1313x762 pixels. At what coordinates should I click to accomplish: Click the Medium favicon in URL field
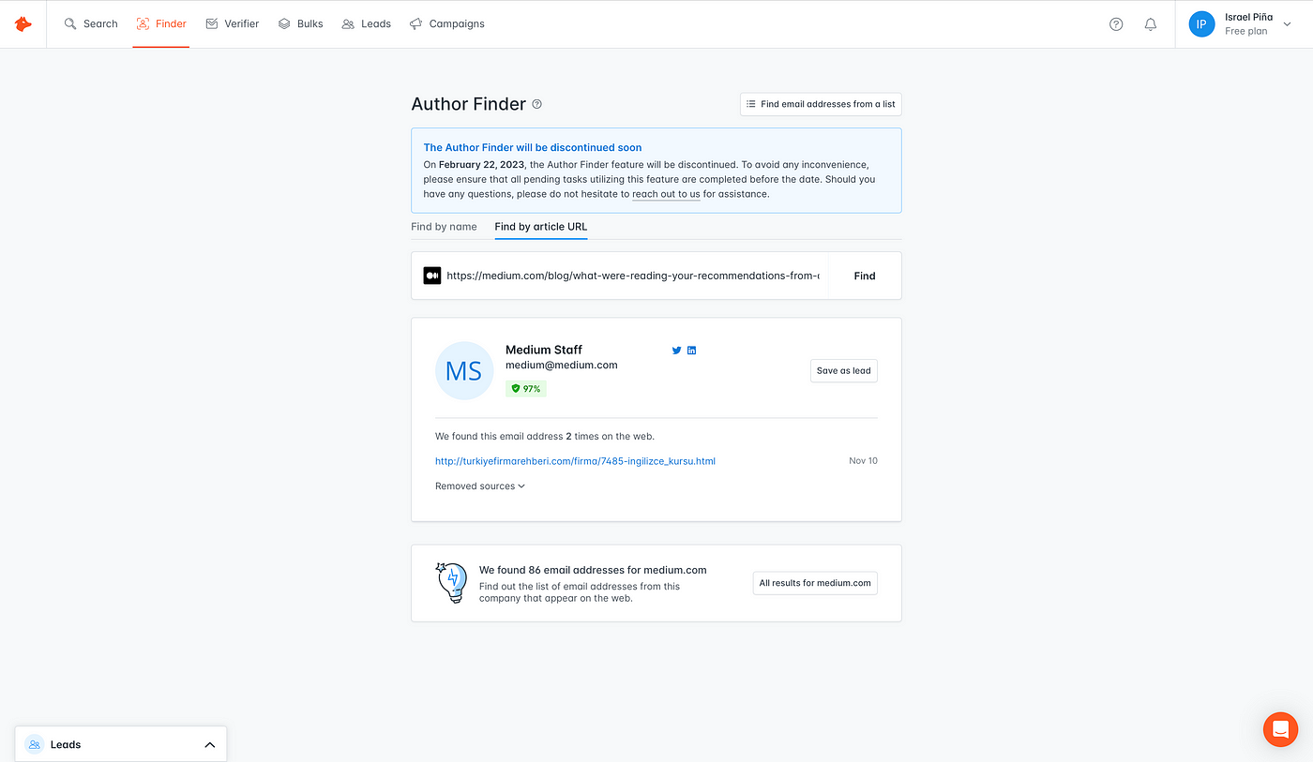click(x=432, y=276)
